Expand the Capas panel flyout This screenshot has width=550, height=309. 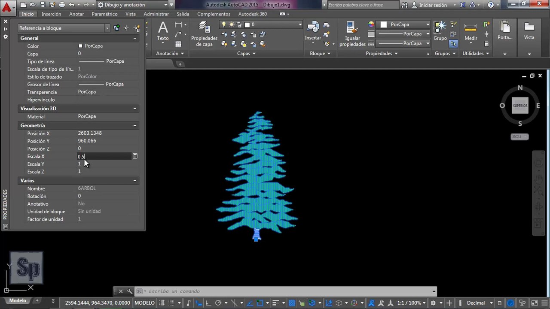point(247,54)
